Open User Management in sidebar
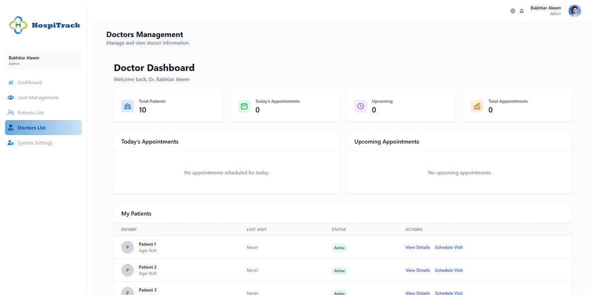 (38, 98)
